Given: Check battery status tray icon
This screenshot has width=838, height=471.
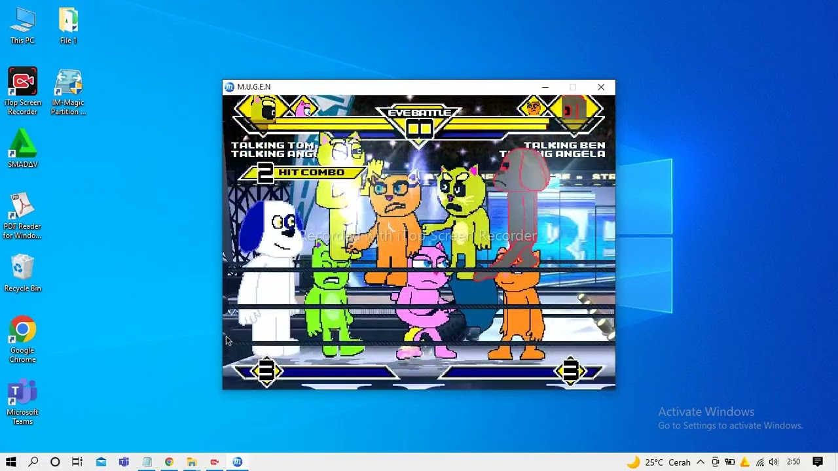Looking at the screenshot, I should click(x=730, y=462).
